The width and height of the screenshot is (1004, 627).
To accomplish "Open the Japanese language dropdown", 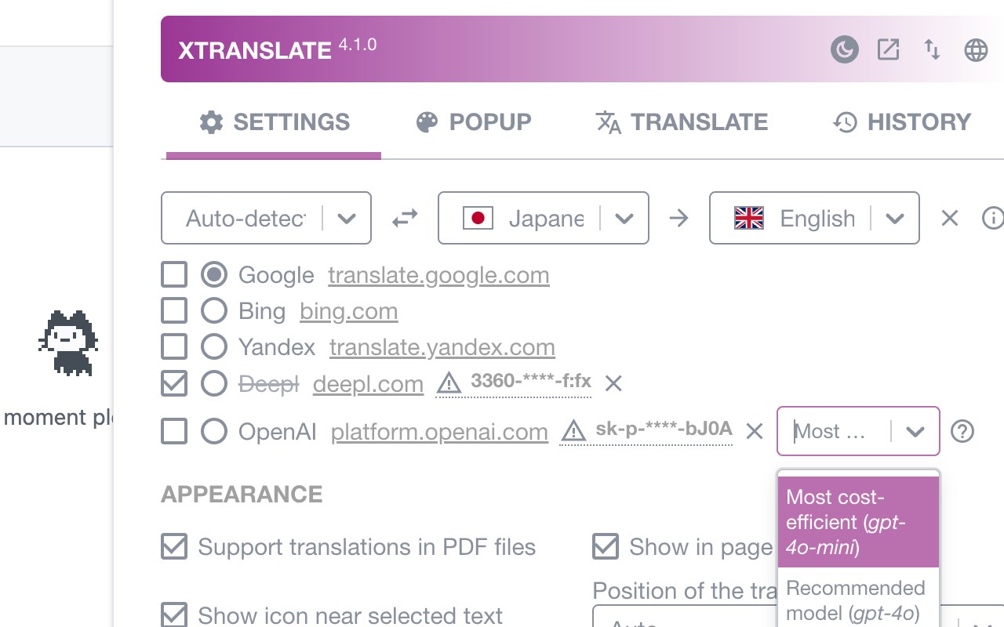I will click(624, 219).
